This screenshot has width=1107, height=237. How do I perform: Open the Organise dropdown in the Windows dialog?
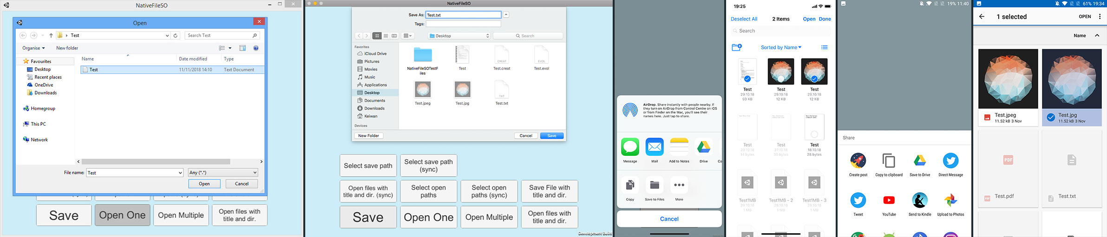[x=33, y=48]
